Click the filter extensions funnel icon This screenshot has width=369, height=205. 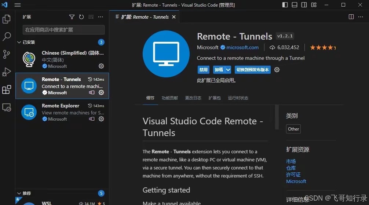click(72, 17)
